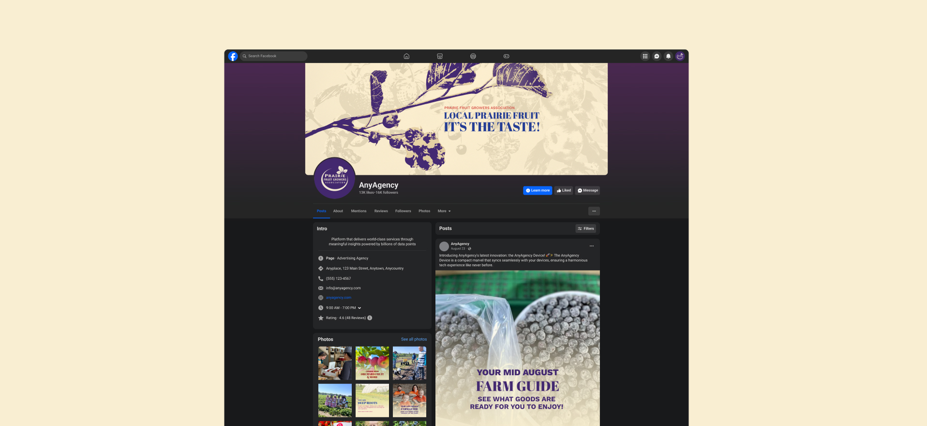Click the phone number (555) 123-4567
927x426 pixels.
(339, 278)
